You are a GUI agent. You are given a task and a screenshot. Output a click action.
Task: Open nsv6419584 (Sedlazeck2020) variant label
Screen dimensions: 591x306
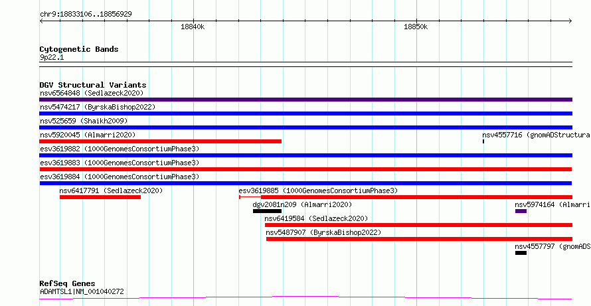[x=316, y=218]
